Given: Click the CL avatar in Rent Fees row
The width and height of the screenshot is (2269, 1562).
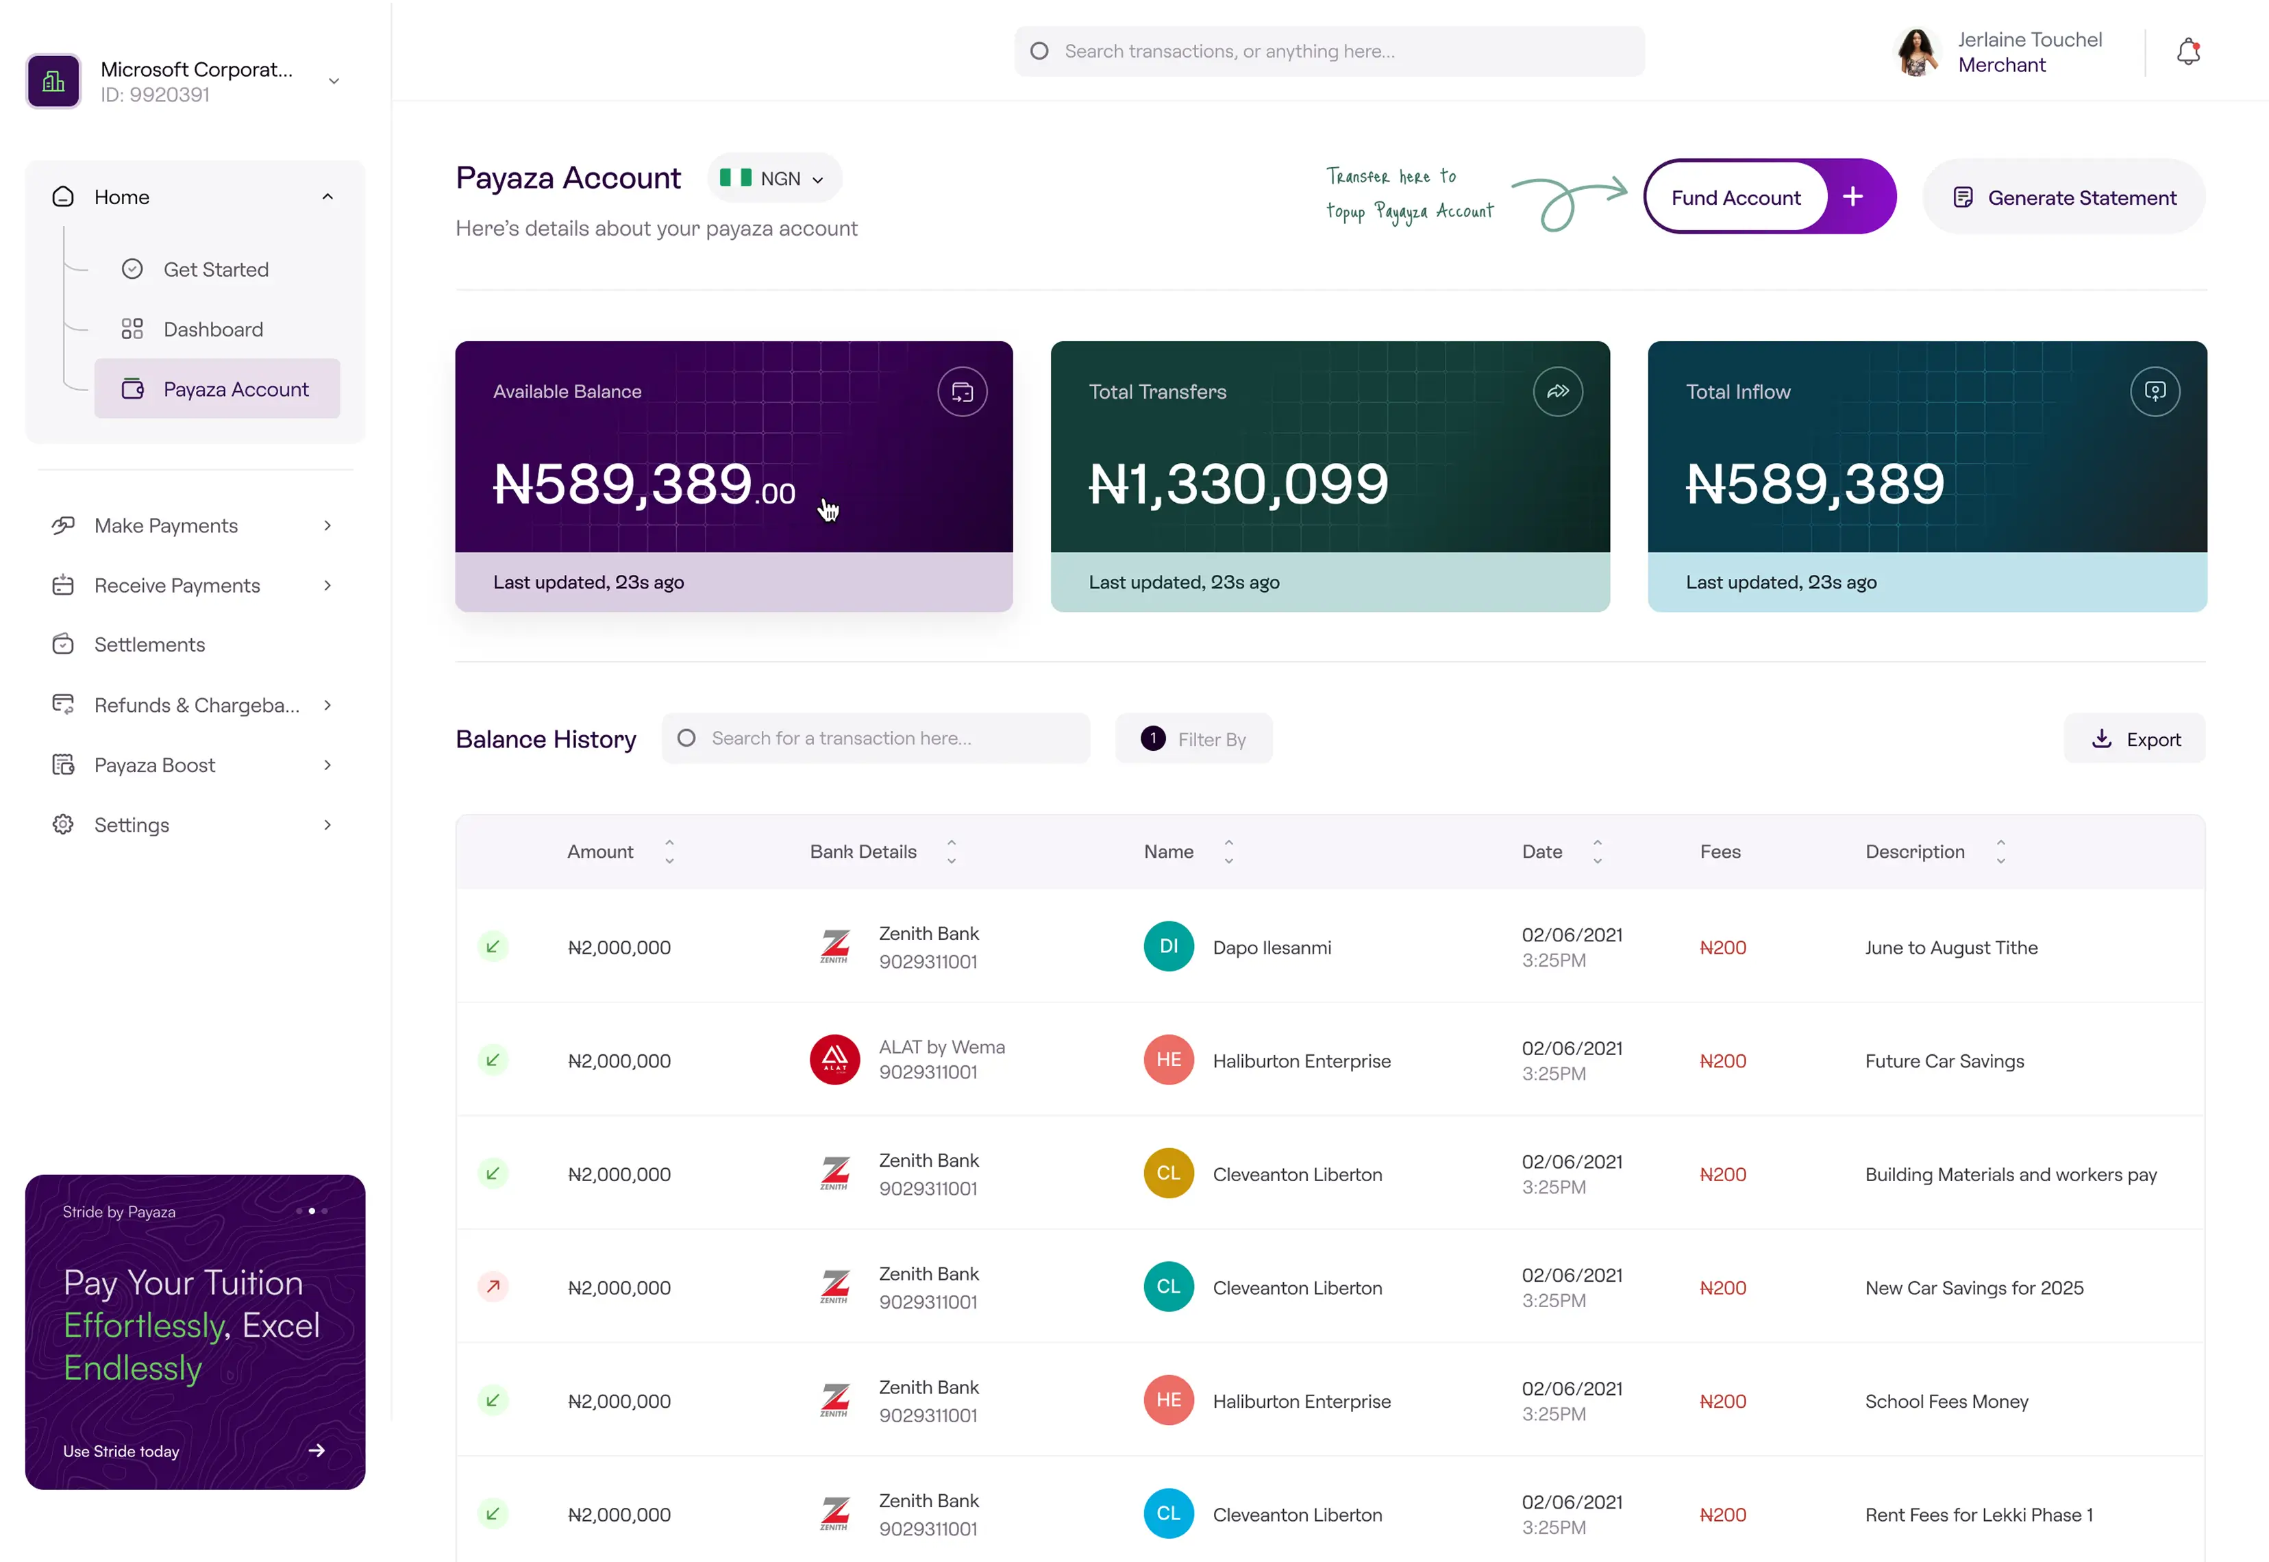Looking at the screenshot, I should (x=1168, y=1514).
